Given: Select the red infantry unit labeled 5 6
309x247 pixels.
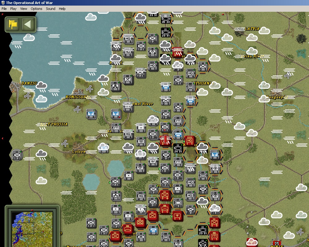Looking at the screenshot, I should pyautogui.click(x=165, y=195).
